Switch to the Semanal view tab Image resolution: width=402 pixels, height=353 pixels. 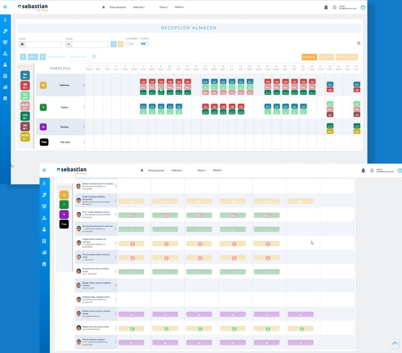(57, 57)
